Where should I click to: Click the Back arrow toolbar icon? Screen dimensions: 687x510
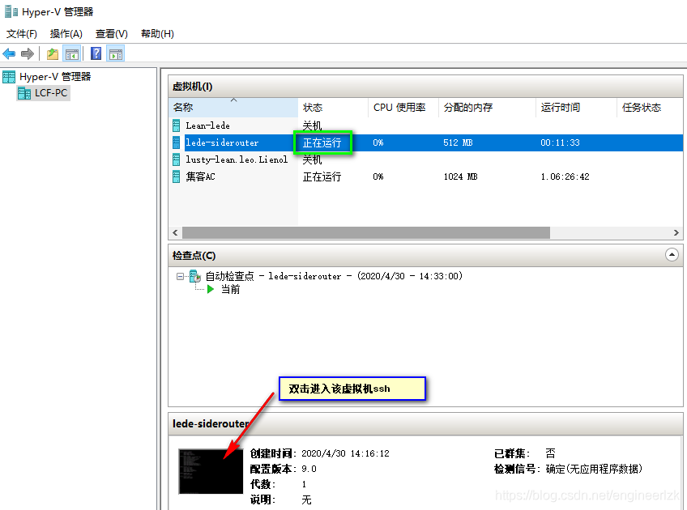point(9,54)
